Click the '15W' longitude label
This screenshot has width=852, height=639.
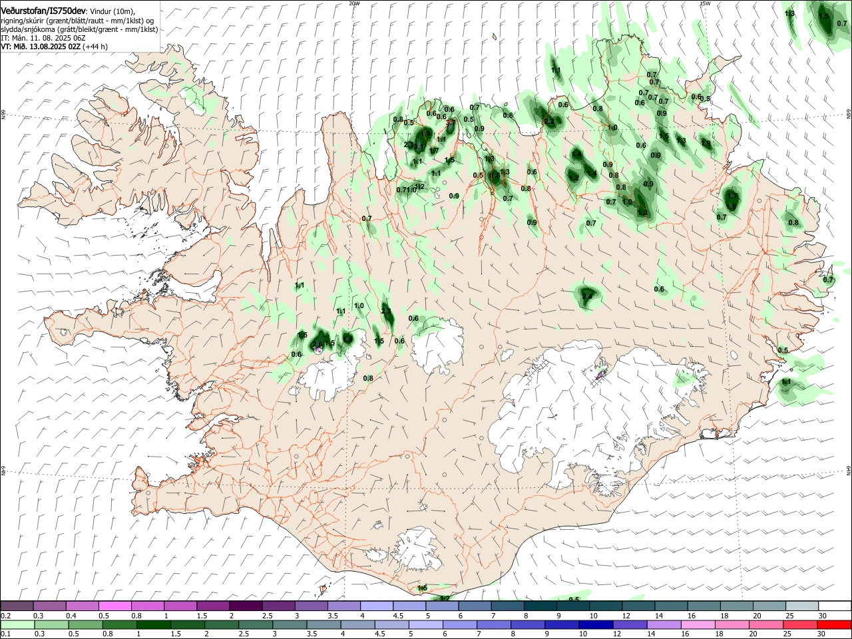[705, 3]
